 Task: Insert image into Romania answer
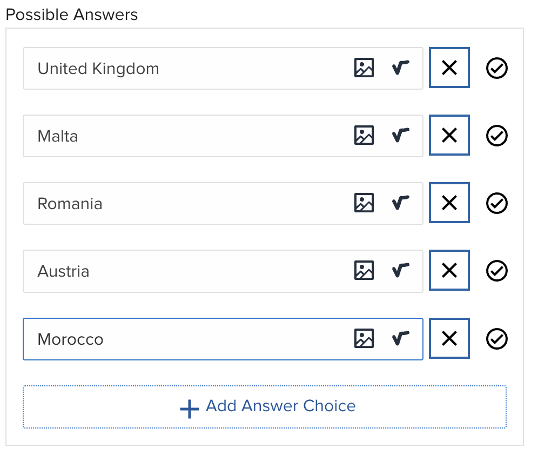364,203
